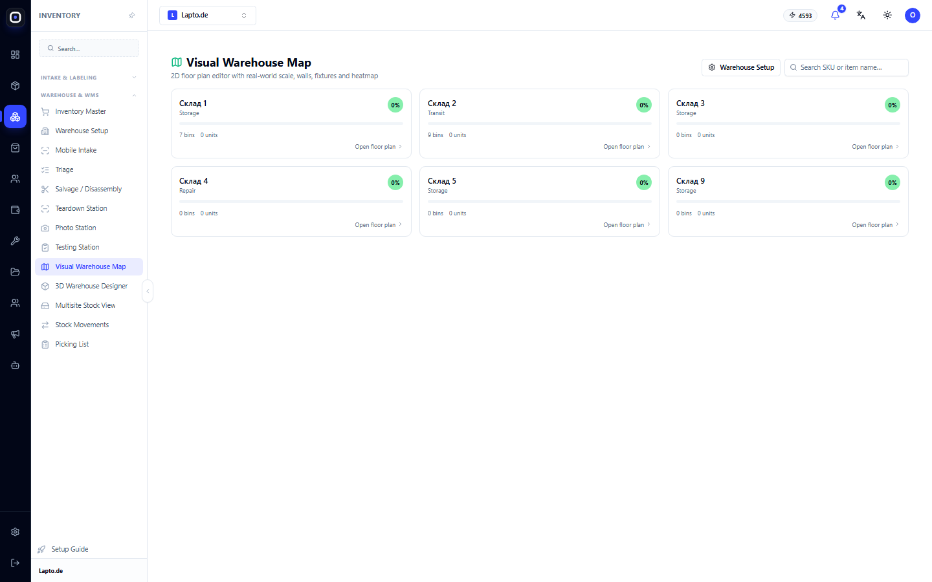Image resolution: width=932 pixels, height=582 pixels.
Task: Click the Склад 4 card title
Action: (x=194, y=181)
